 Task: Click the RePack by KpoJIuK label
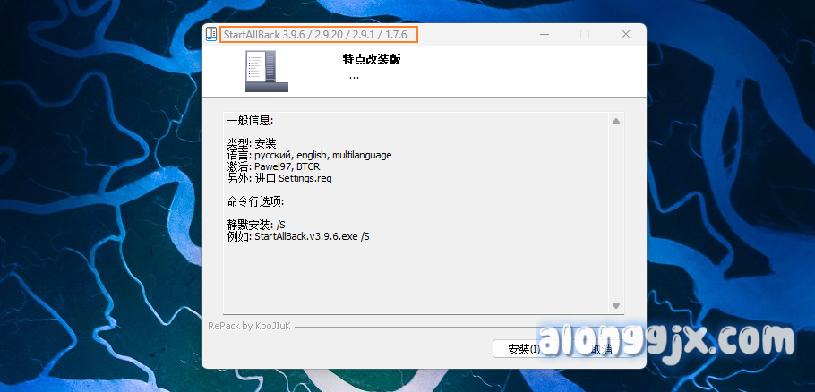[x=250, y=326]
